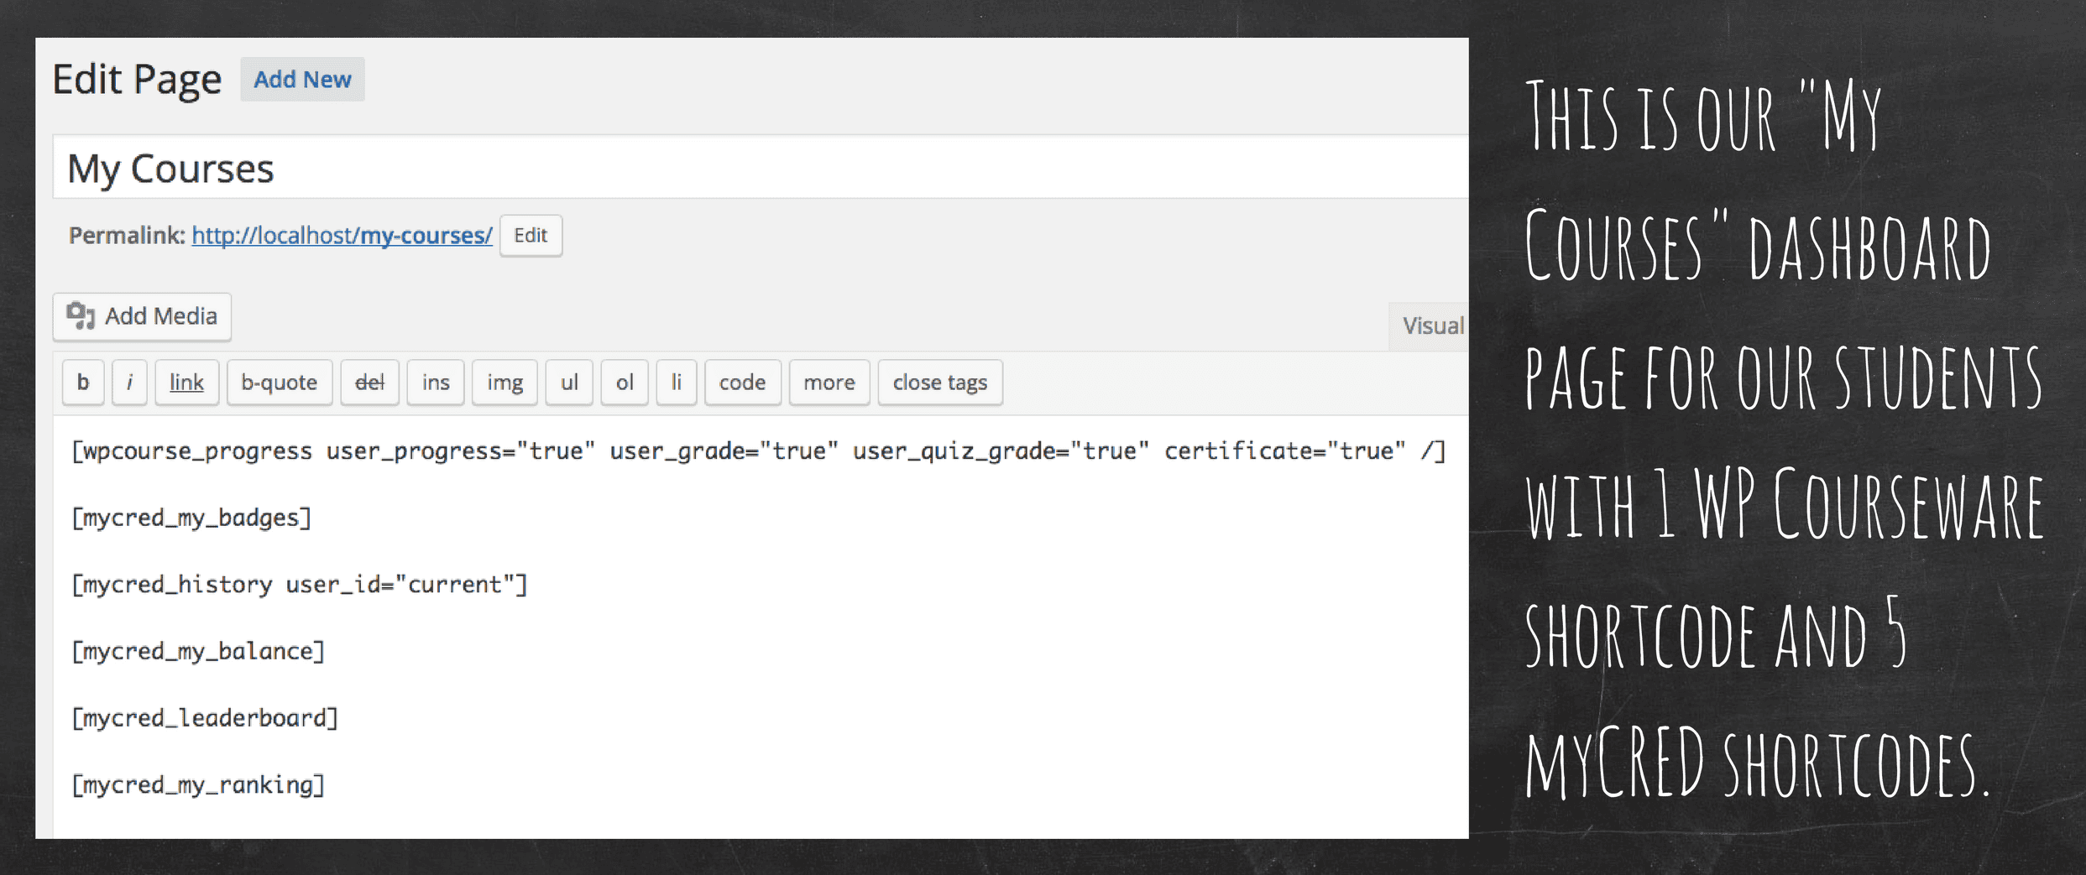Click the [mycred_leaderboard] shortcode
The image size is (2086, 875).
205,718
